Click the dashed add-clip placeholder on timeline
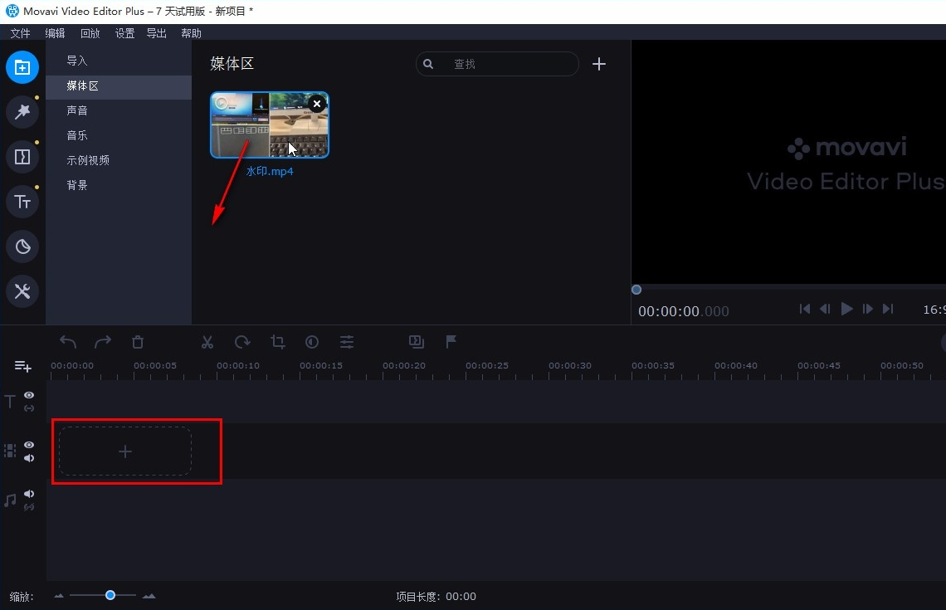The width and height of the screenshot is (946, 610). [124, 451]
